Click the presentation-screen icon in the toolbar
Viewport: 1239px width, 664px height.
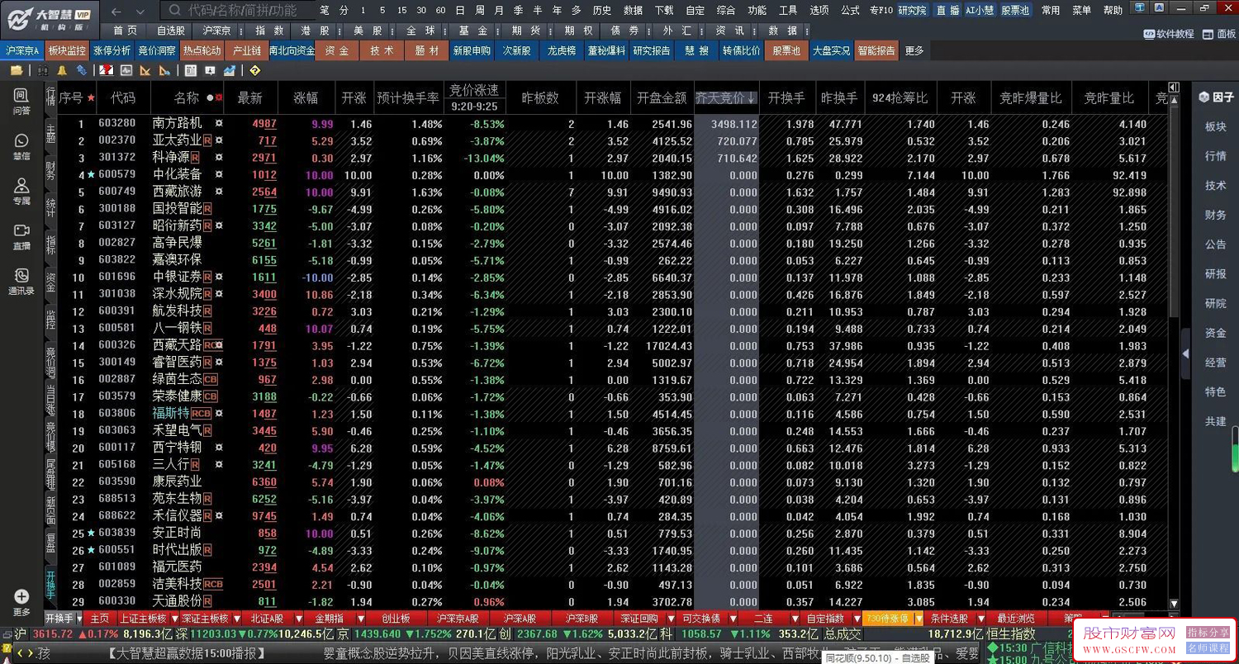[210, 71]
